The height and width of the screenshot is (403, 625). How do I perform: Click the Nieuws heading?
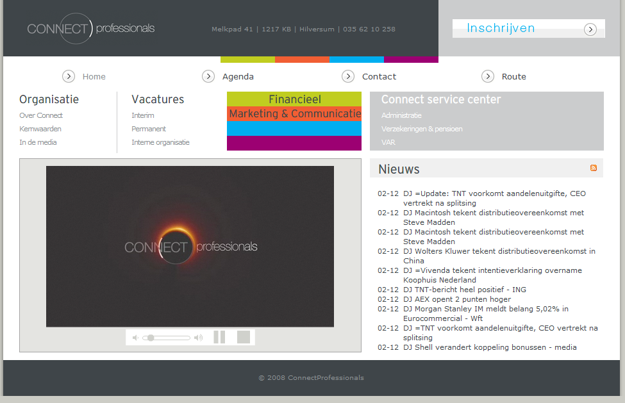(399, 169)
